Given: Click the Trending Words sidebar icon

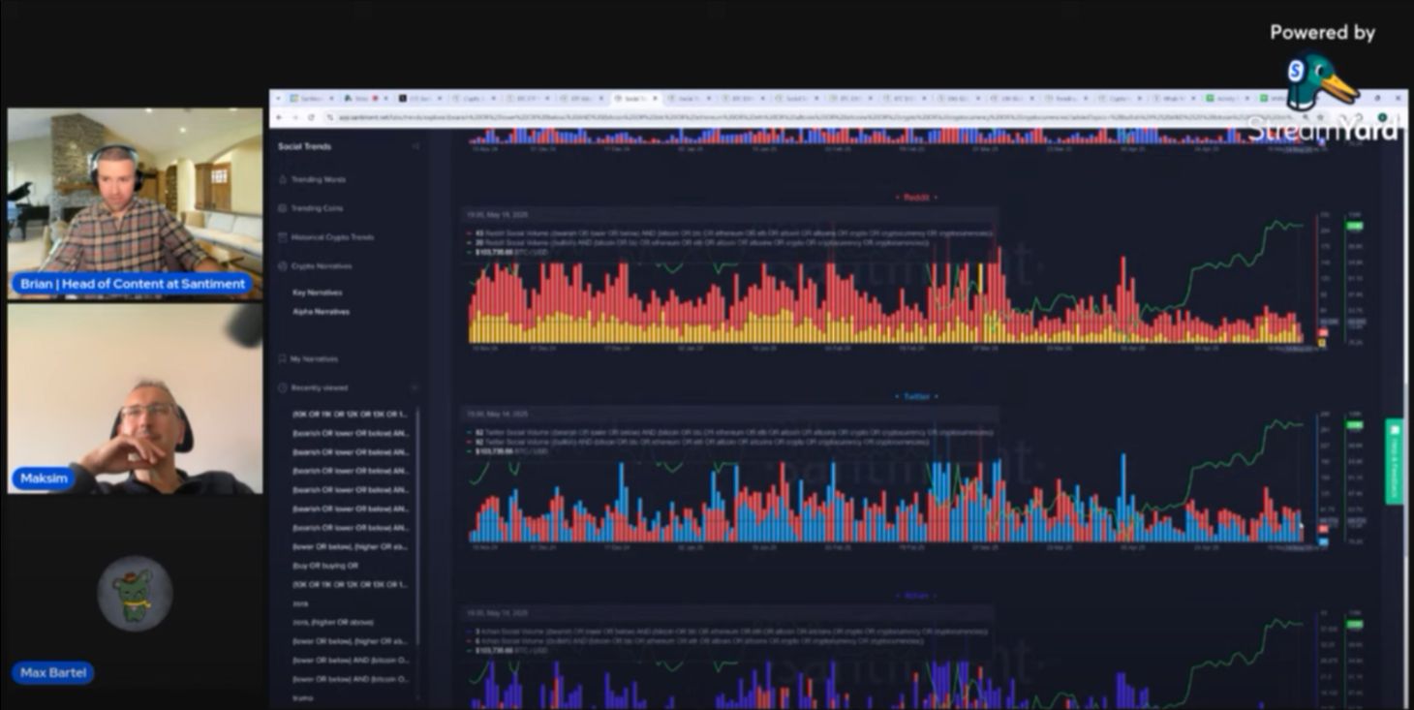Looking at the screenshot, I should 283,180.
